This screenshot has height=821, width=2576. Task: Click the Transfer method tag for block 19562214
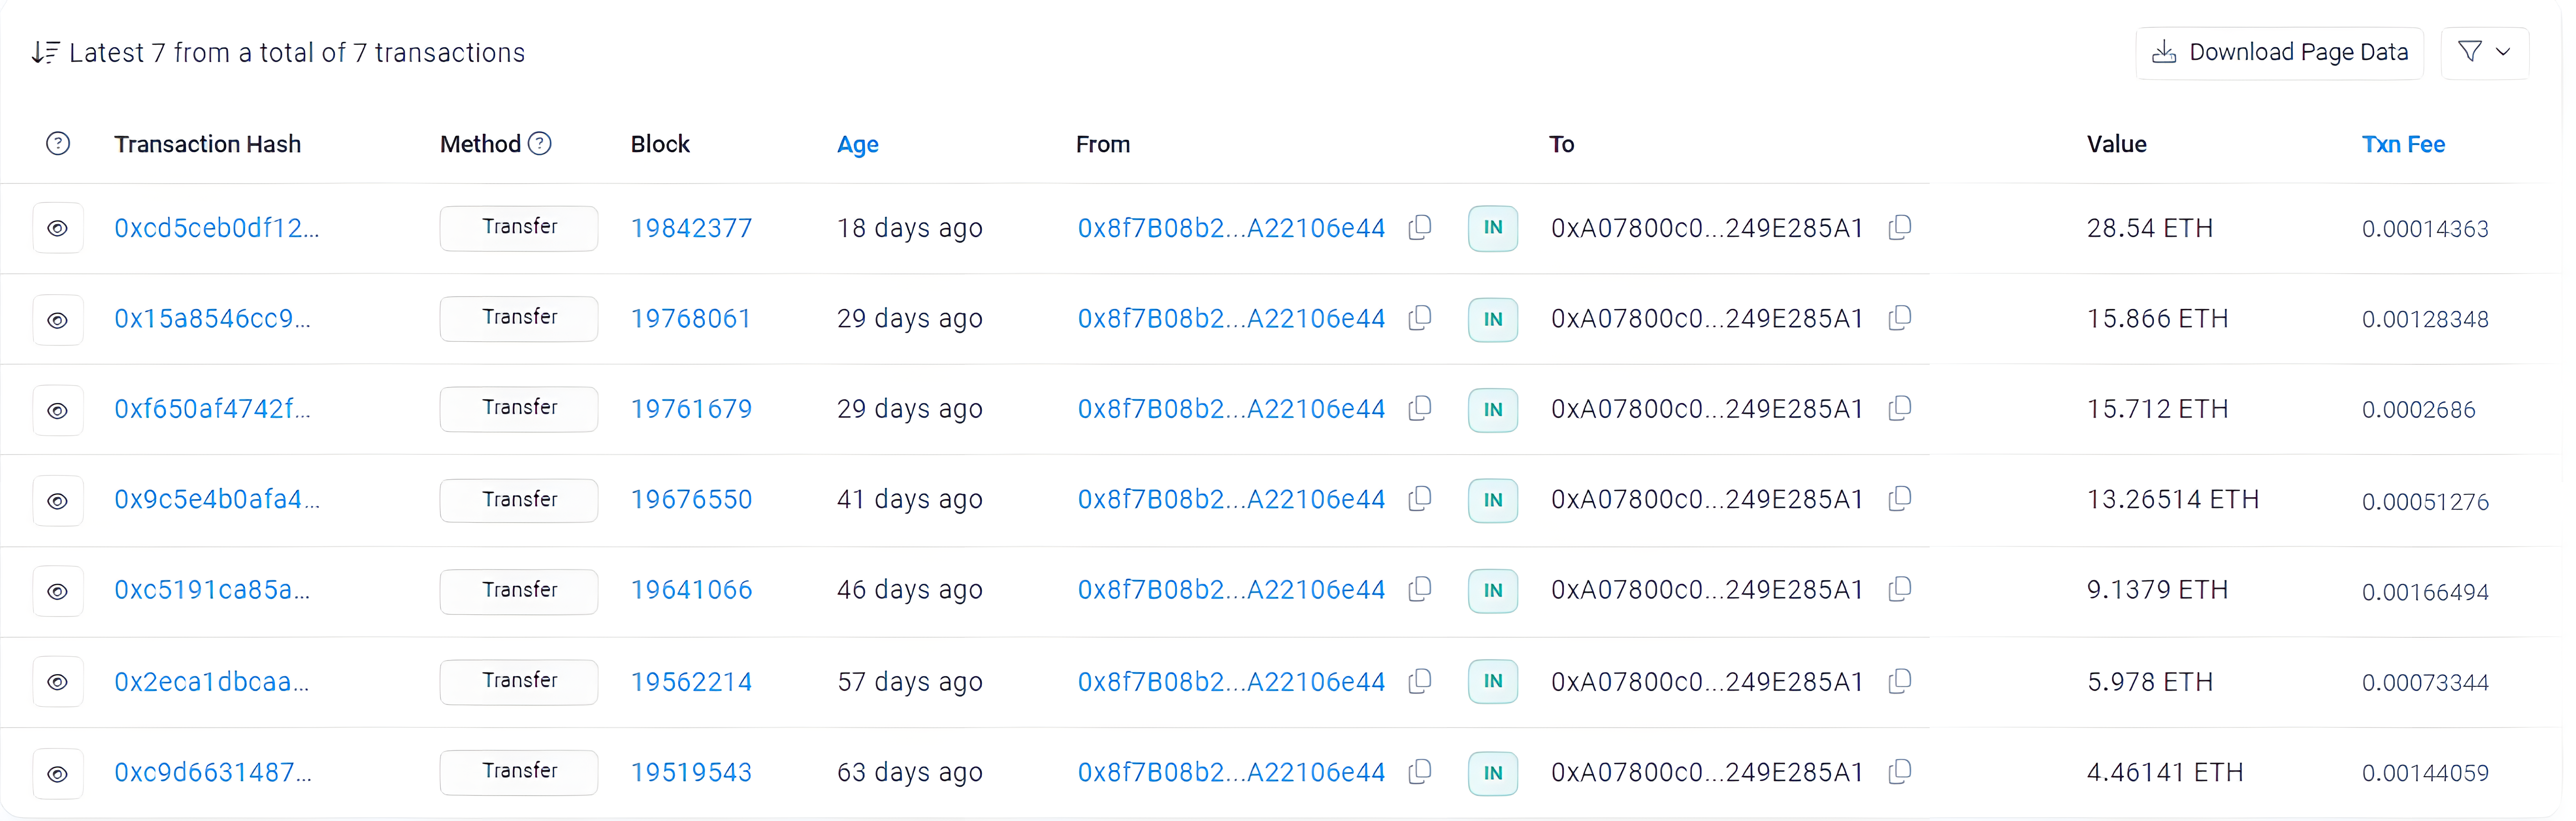point(519,681)
